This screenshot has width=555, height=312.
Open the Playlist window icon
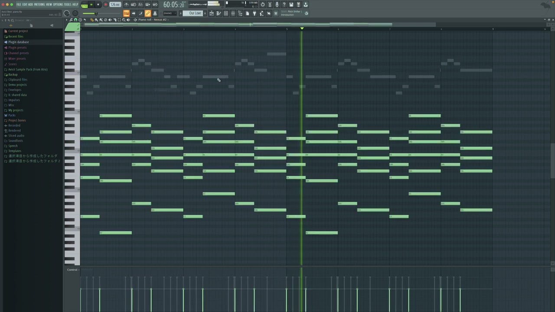click(212, 13)
